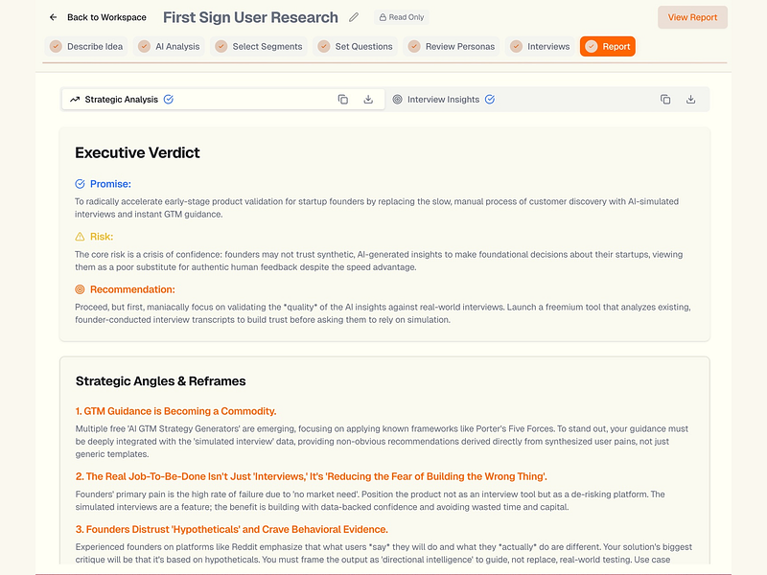
Task: Click 'Strategic Angles & Reframes' heading
Action: point(160,380)
